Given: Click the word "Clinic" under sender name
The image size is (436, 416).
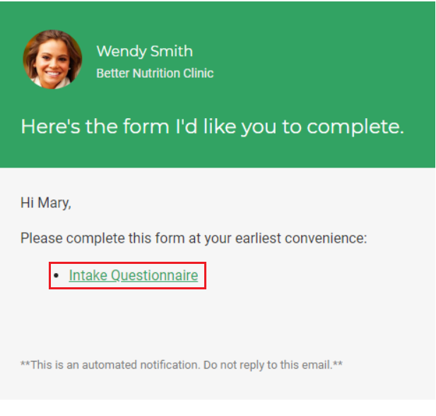Looking at the screenshot, I should pos(199,74).
